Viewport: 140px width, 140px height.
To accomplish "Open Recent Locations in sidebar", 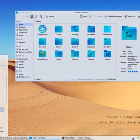I will [24, 52].
